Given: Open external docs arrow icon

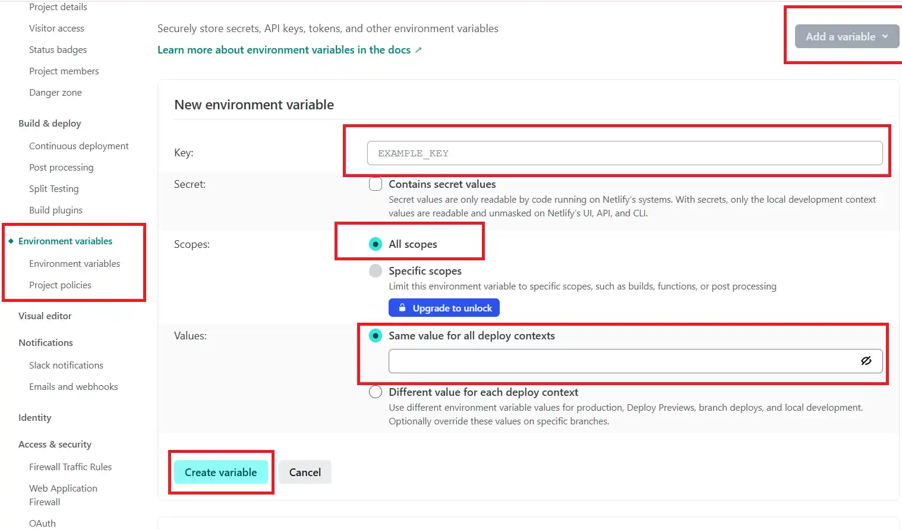Looking at the screenshot, I should [418, 50].
